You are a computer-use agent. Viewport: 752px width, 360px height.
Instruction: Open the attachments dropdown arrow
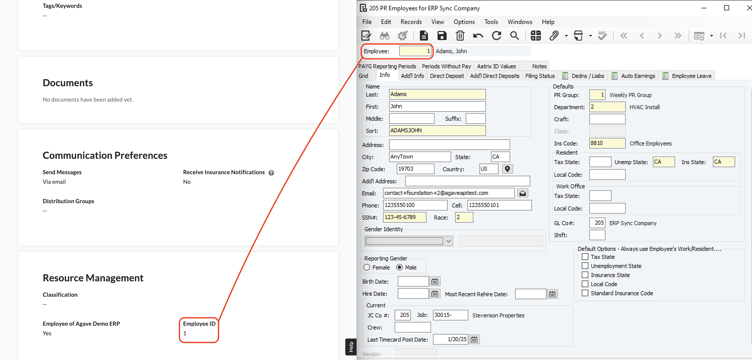566,36
